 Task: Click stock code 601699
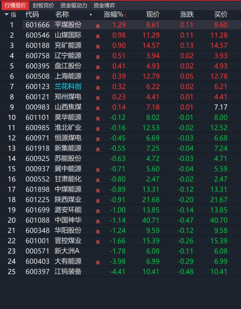(x=38, y=210)
